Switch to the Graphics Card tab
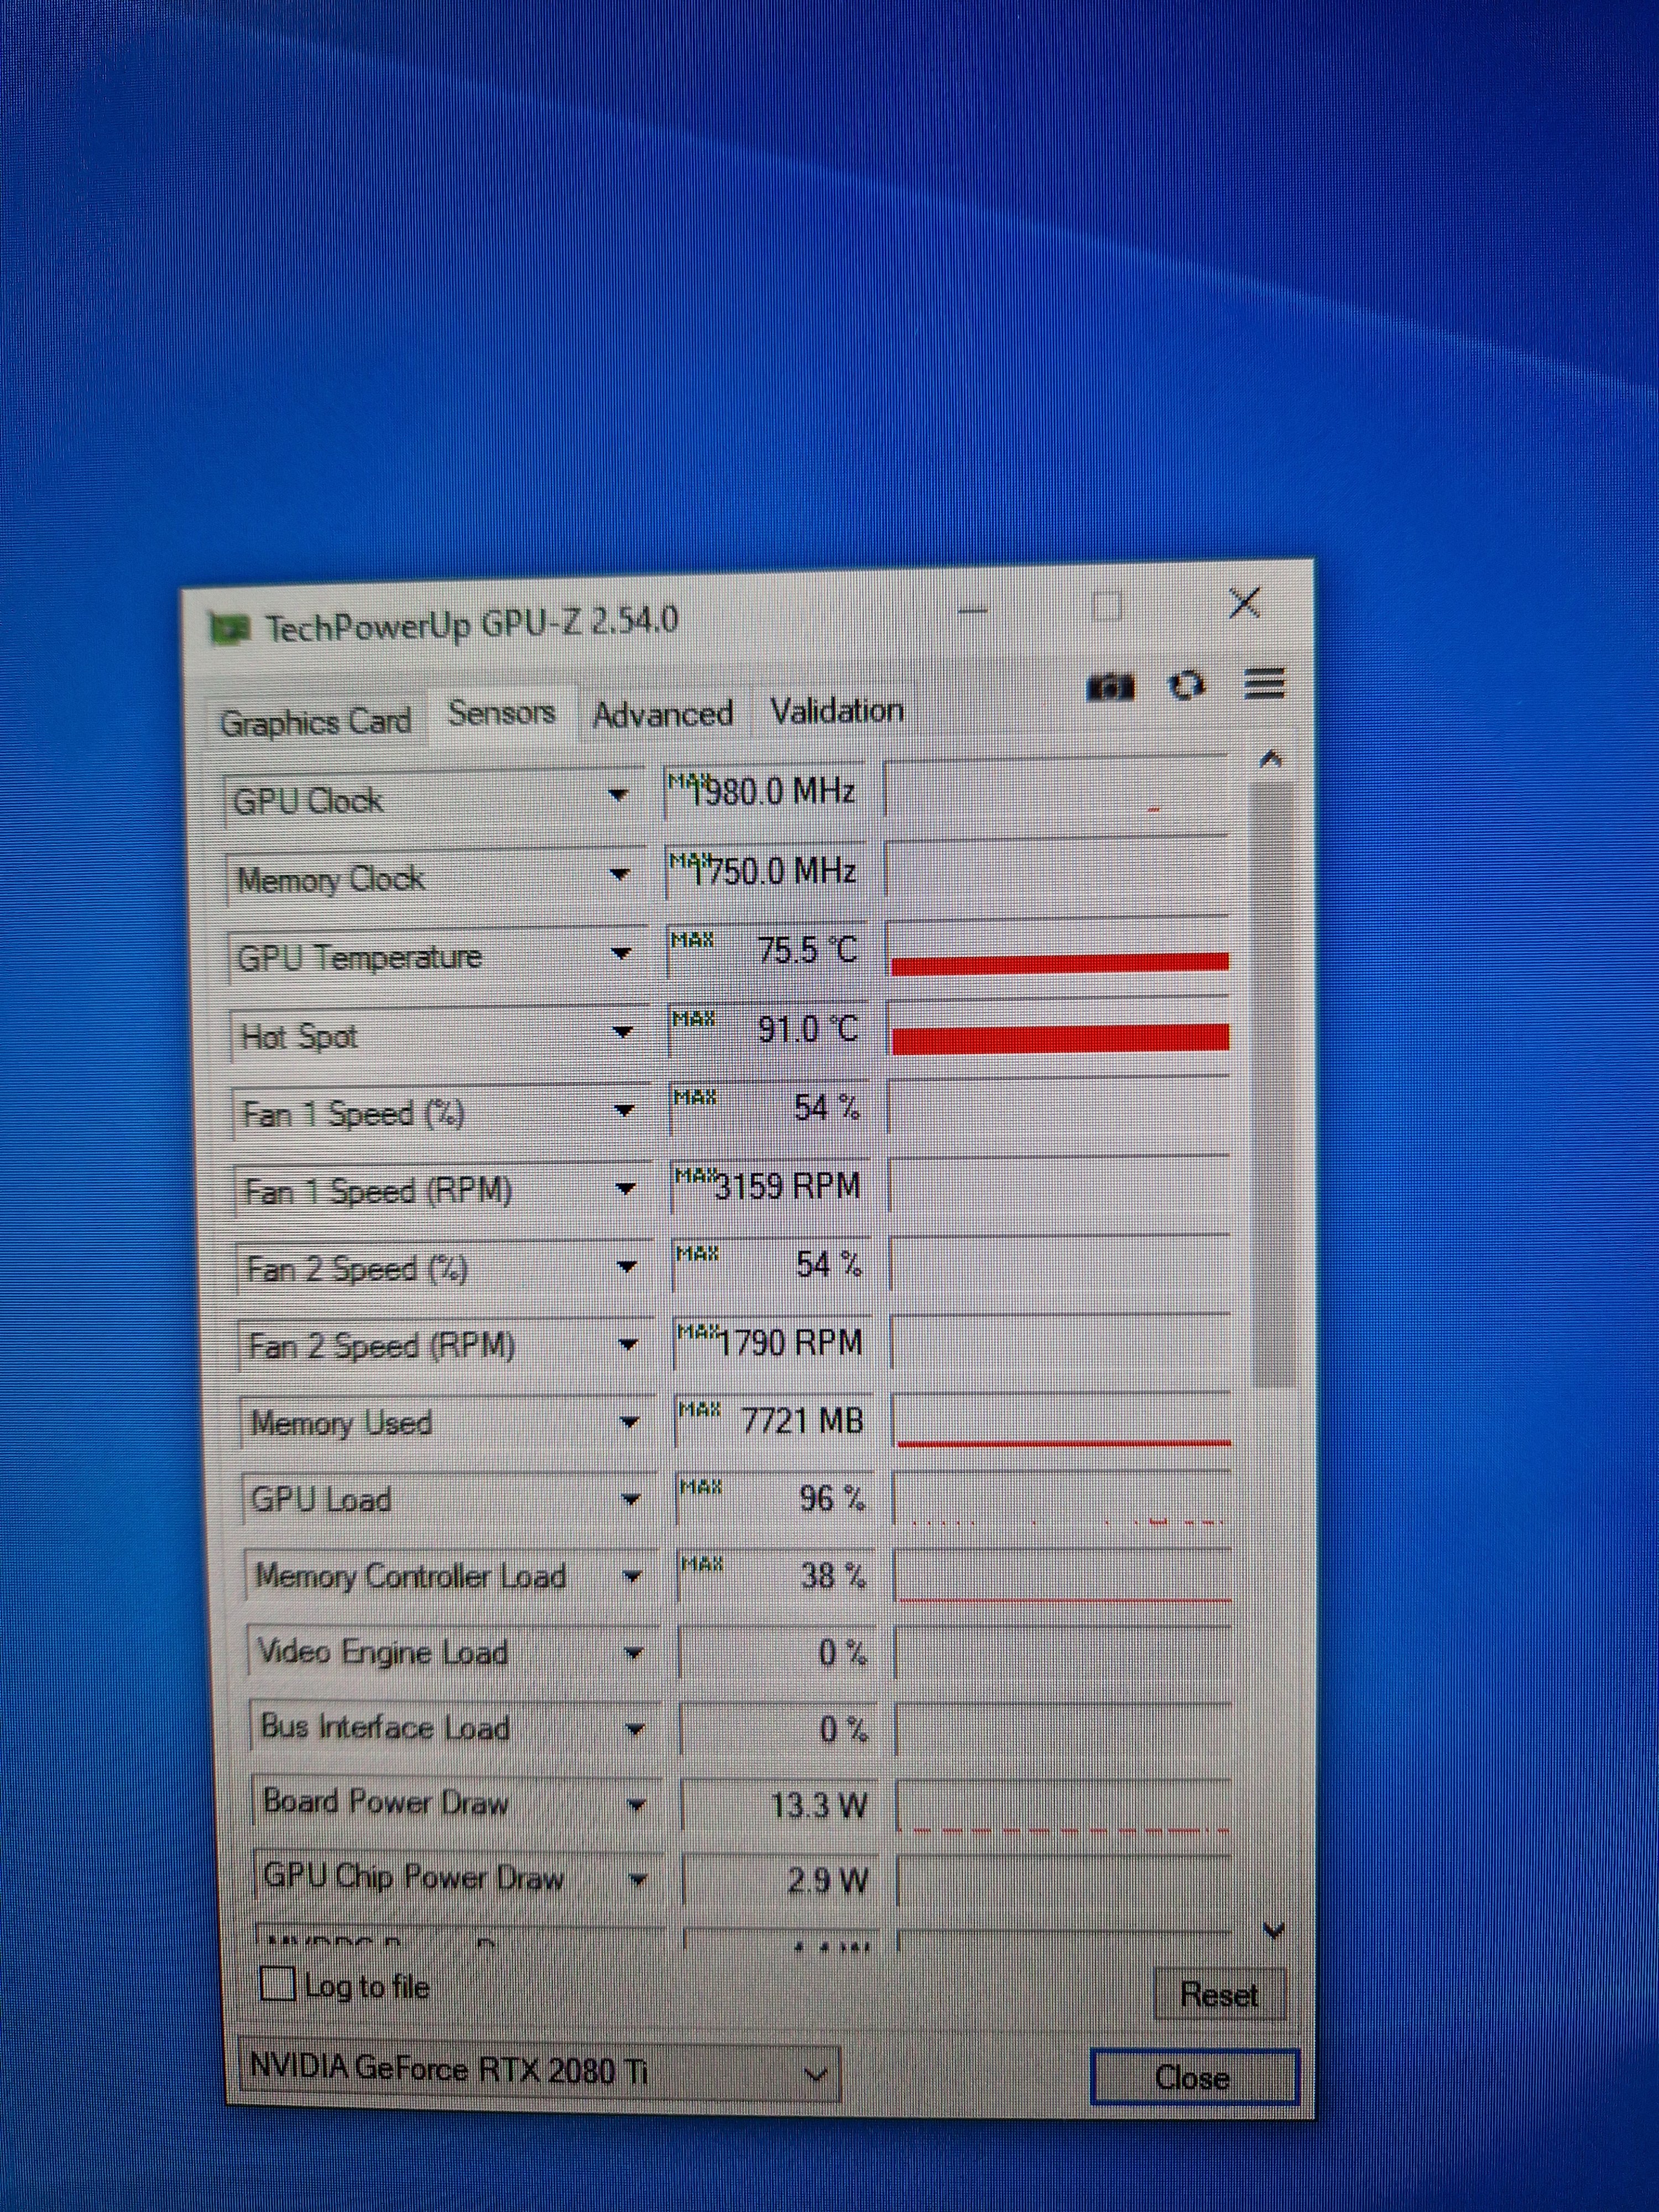The height and width of the screenshot is (2212, 1659). click(315, 722)
